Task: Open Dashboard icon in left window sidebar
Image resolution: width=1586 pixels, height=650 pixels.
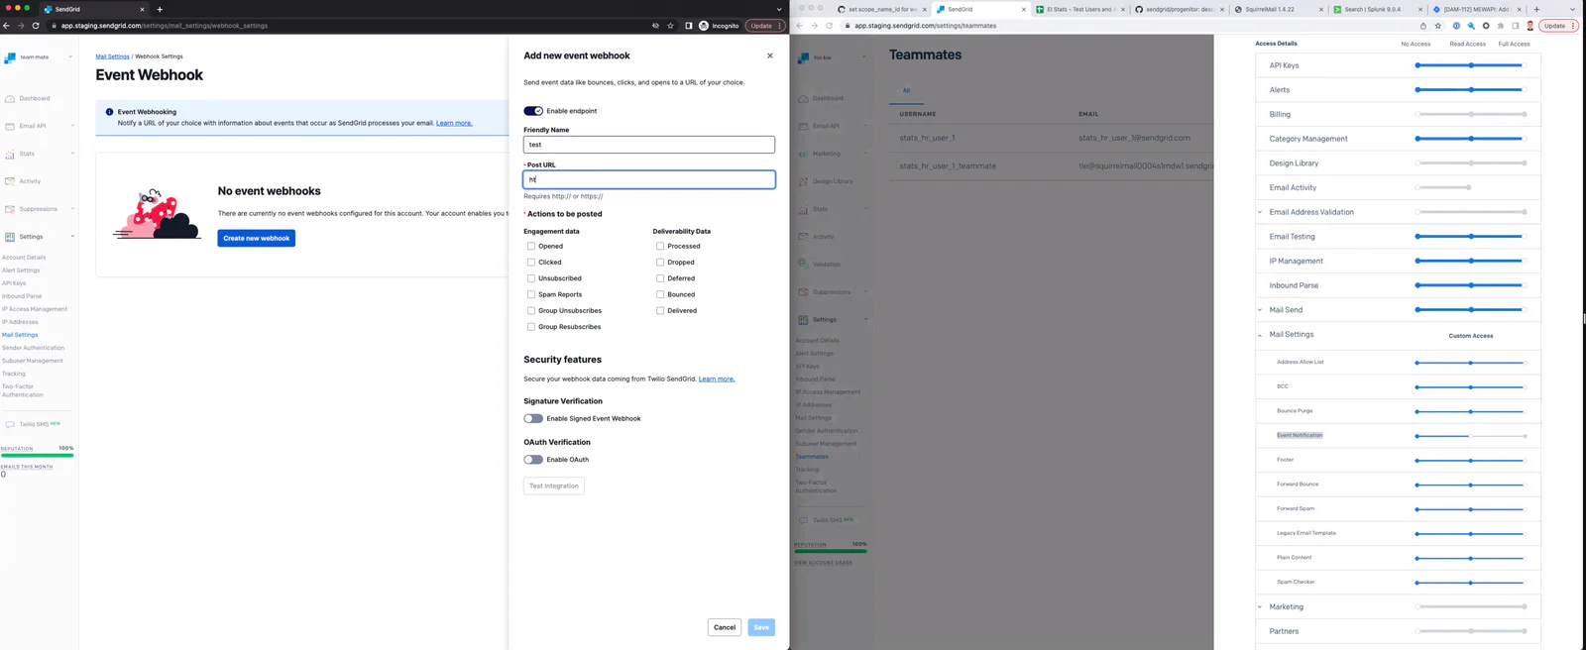Action: [x=10, y=98]
